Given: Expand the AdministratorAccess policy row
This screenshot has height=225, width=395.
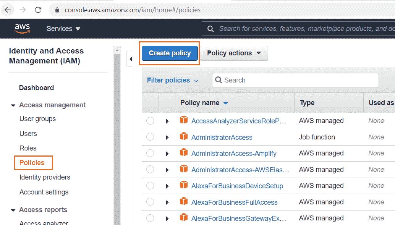Looking at the screenshot, I should click(167, 138).
